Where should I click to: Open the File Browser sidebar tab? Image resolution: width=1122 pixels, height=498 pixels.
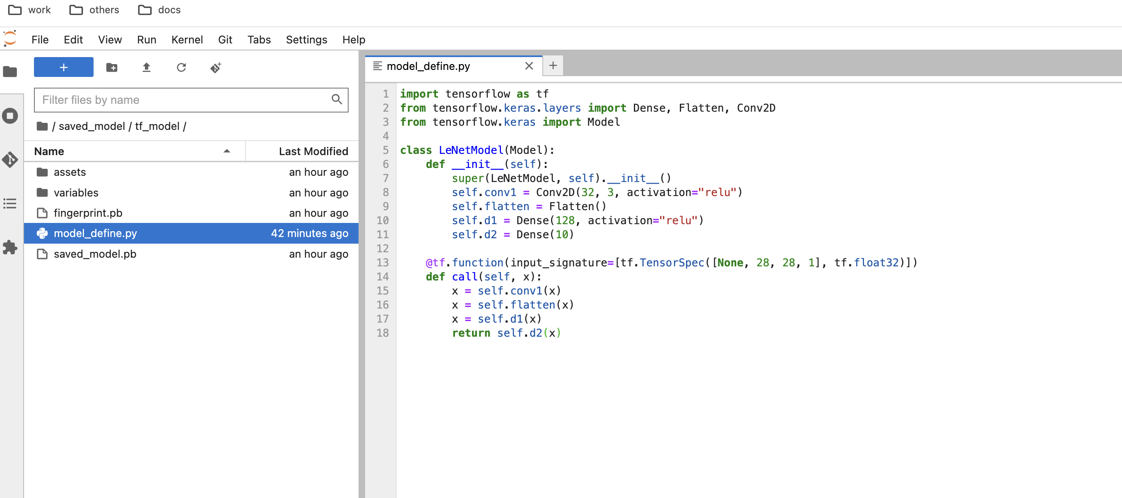point(10,72)
